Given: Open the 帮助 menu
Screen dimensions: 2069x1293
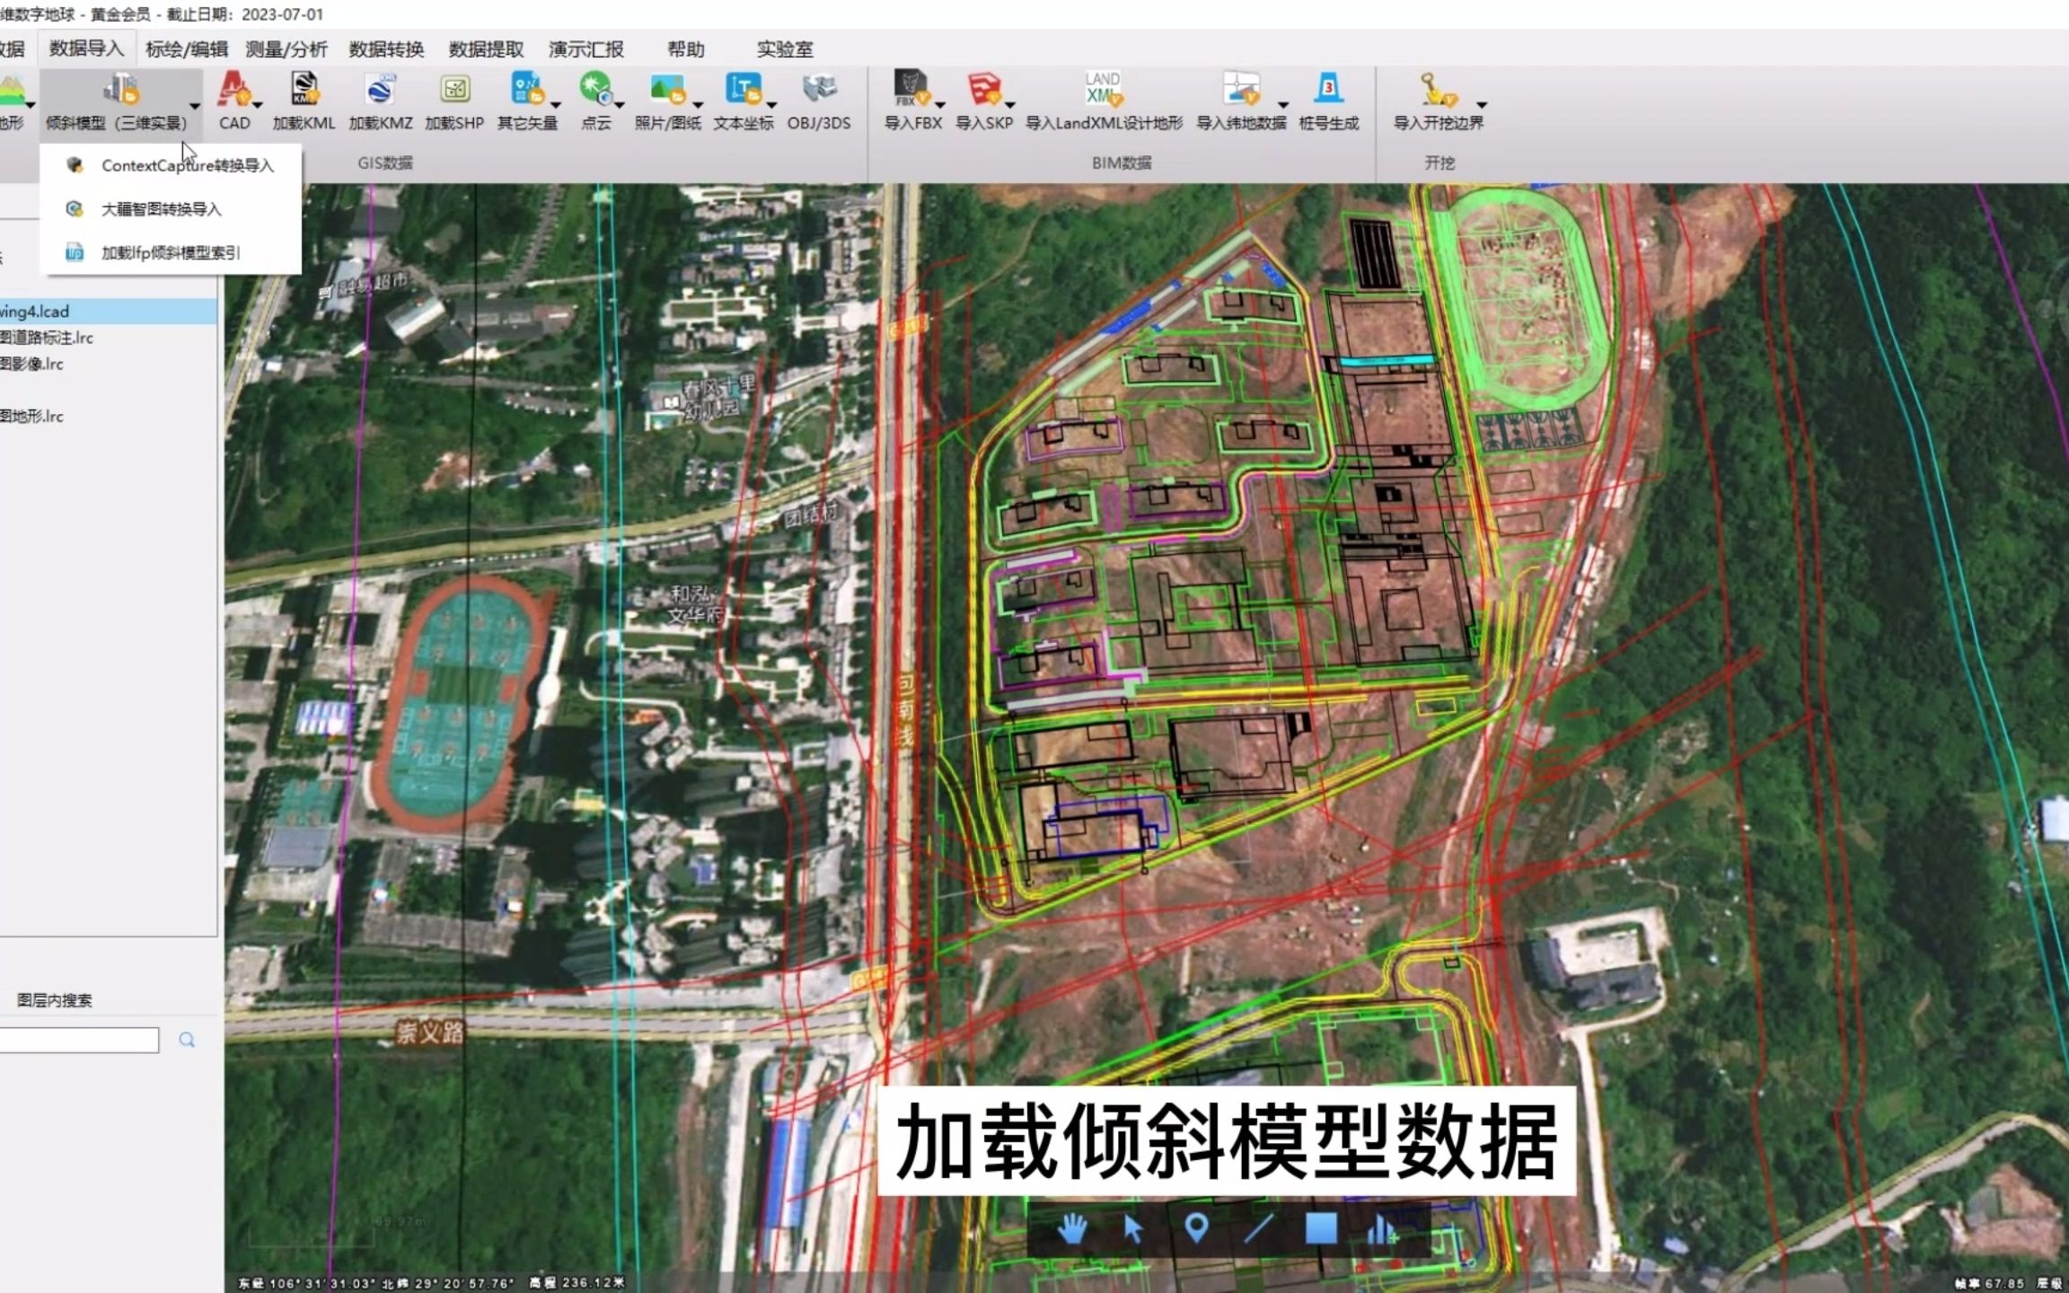Looking at the screenshot, I should (684, 48).
